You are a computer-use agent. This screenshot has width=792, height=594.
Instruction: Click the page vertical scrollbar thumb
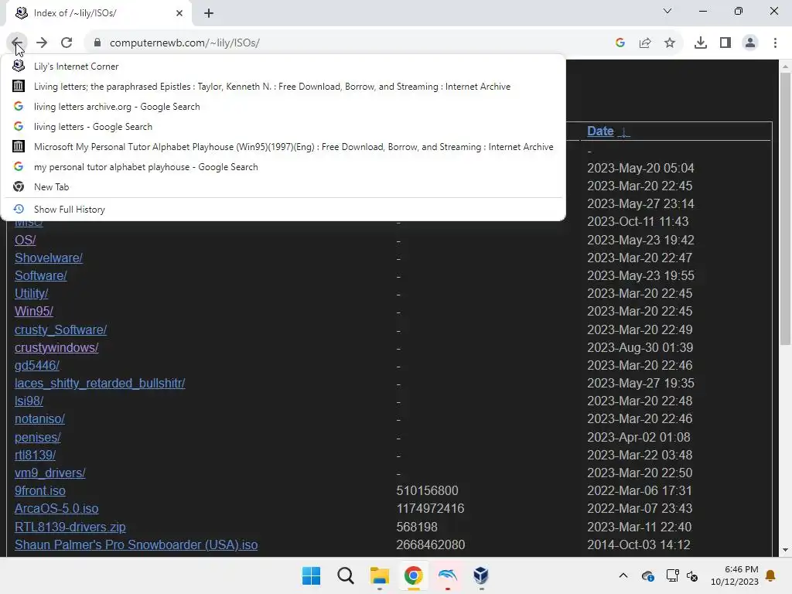[x=785, y=210]
